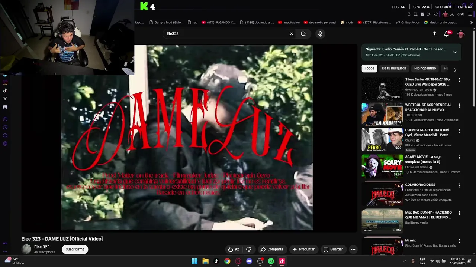Open options for SCARY MOVIE saga video
The width and height of the screenshot is (476, 267).
point(459,158)
